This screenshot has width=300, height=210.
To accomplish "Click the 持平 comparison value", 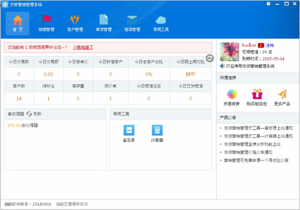I will click(190, 74).
